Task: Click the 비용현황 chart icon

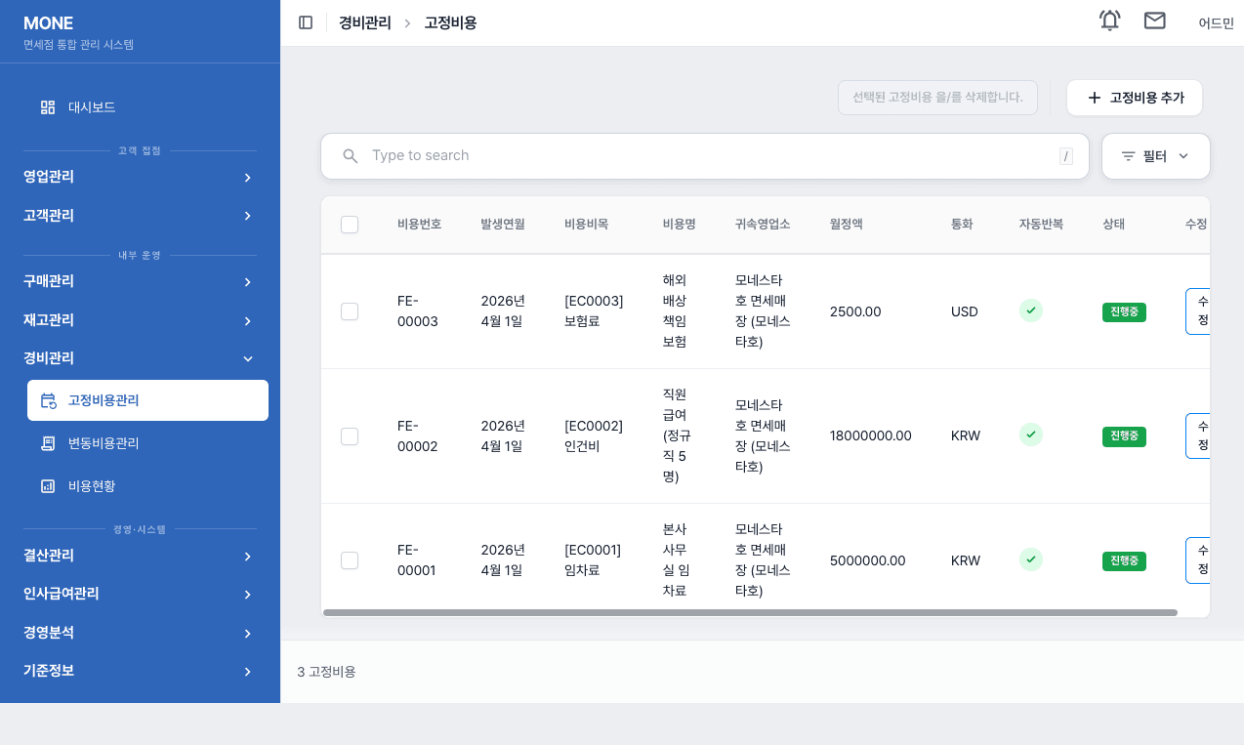Action: 48,485
